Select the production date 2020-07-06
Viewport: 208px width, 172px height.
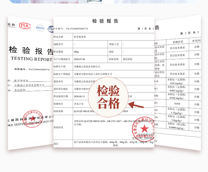(80, 59)
